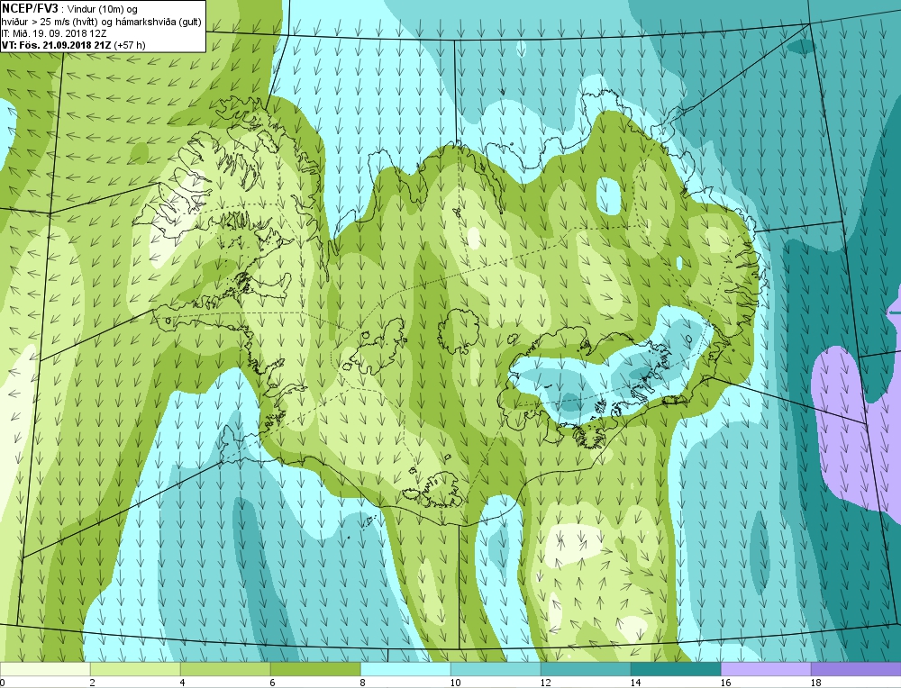Click the 'Vindur (10m) og' heading text
The width and height of the screenshot is (901, 688).
103,9
